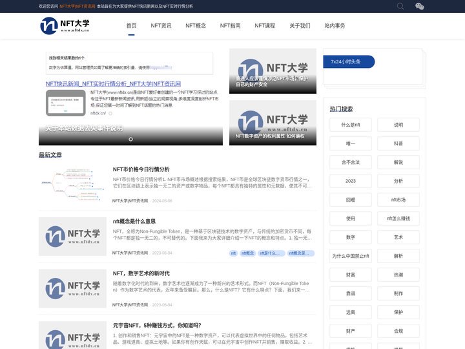Viewport: 465px width, 349px height.
Task: Click the 7x24小时头条 button
Action: [x=349, y=62]
